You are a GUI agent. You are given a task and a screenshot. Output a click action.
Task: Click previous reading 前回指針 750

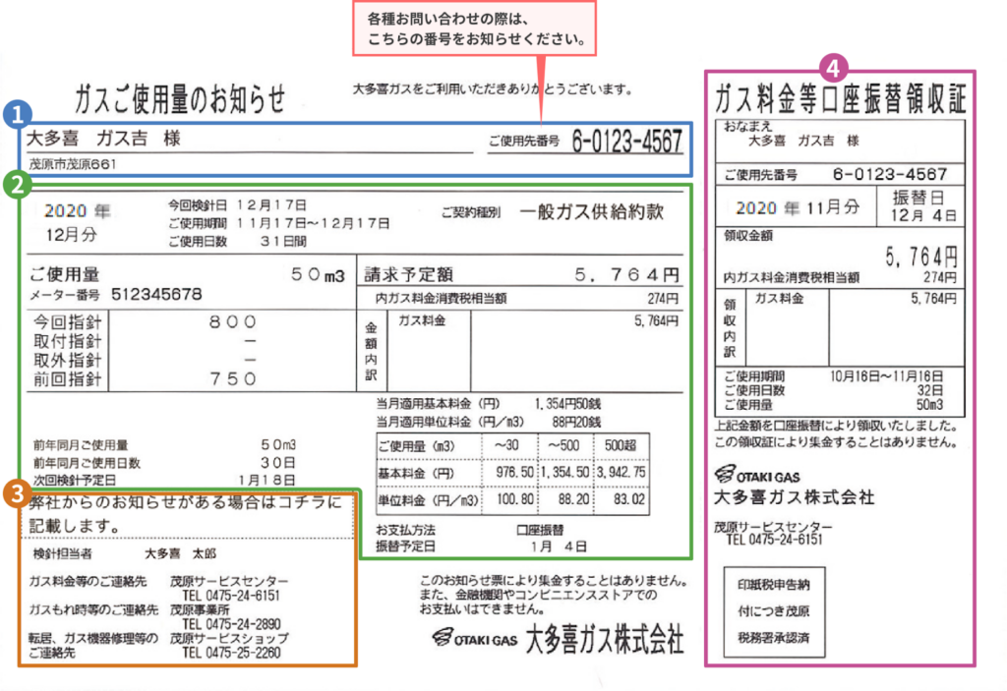(233, 378)
